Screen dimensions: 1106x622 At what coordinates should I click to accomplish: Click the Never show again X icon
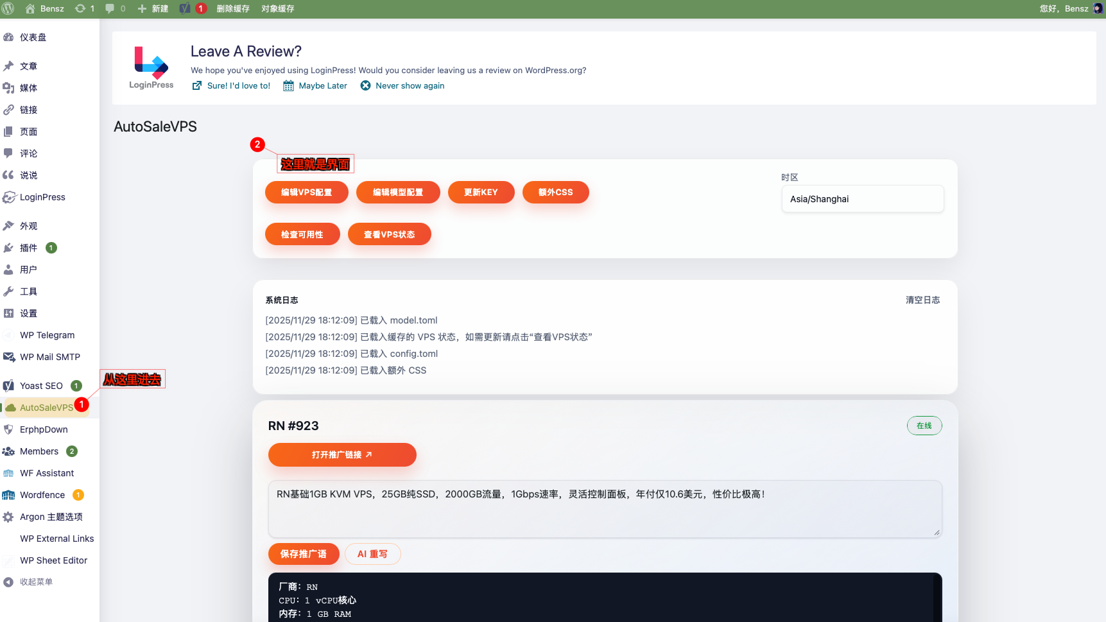coord(365,85)
